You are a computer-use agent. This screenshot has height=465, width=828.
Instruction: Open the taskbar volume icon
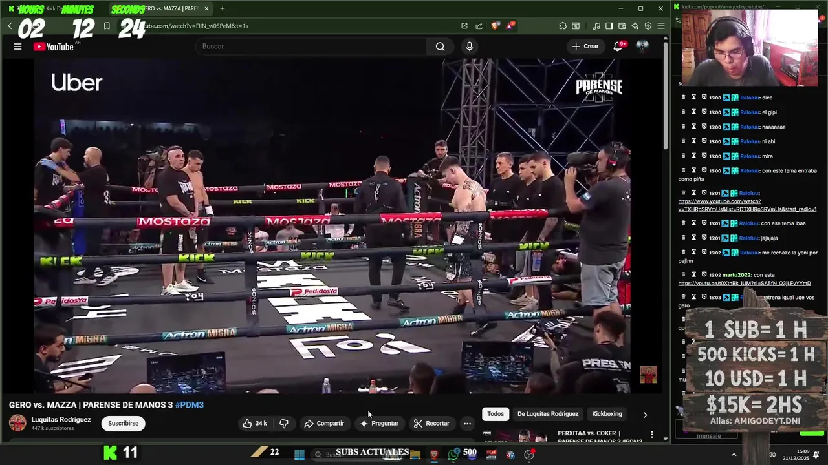pos(772,455)
